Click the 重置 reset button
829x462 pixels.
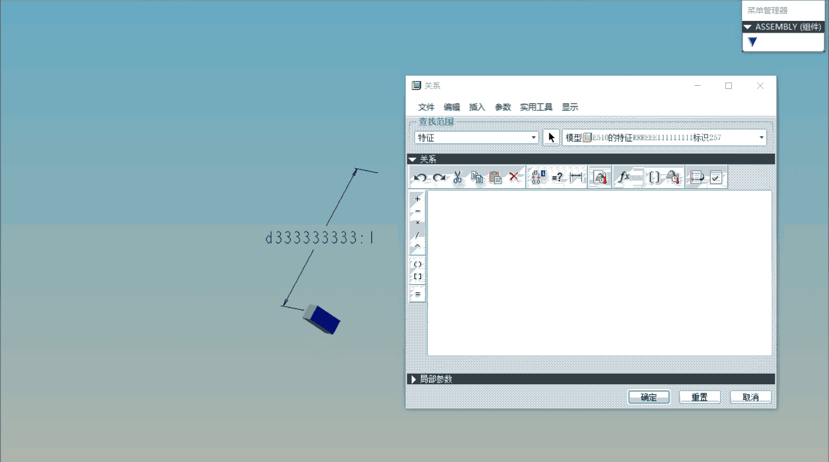(x=700, y=397)
